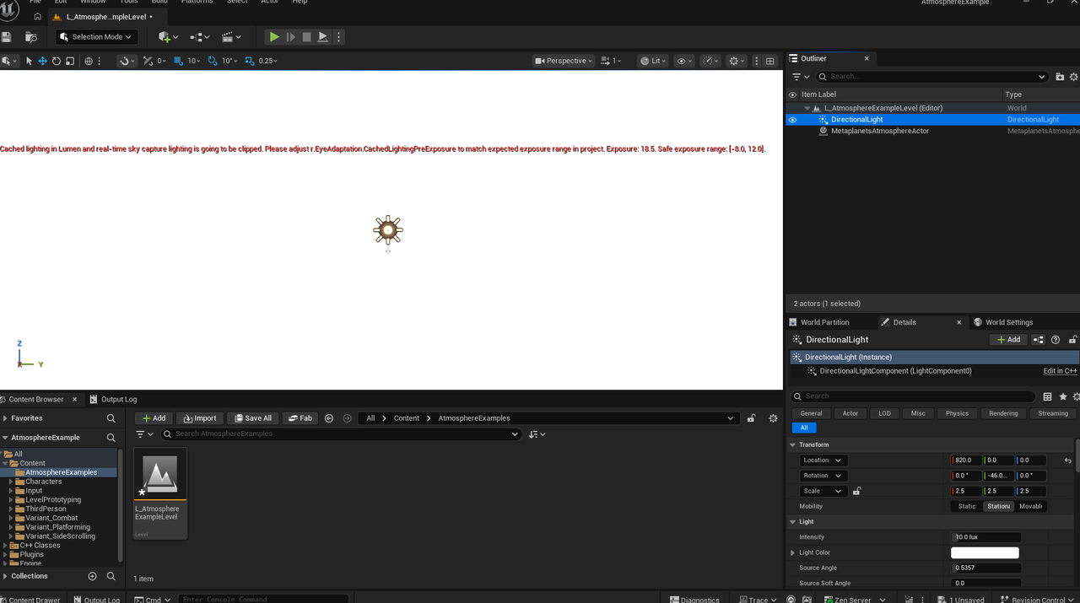
Task: Open the Blueprints toolbar menu
Action: [x=199, y=37]
